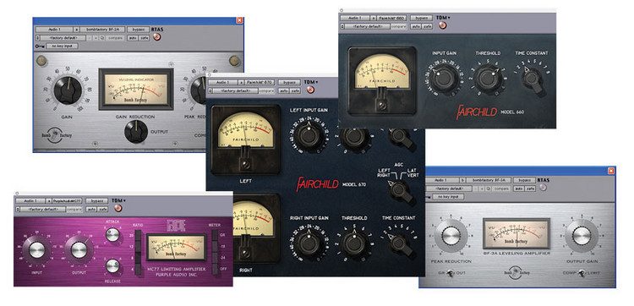The width and height of the screenshot is (634, 306).
Task: Click THRESHOLD knob on Fairchild 660
Action: point(487,78)
